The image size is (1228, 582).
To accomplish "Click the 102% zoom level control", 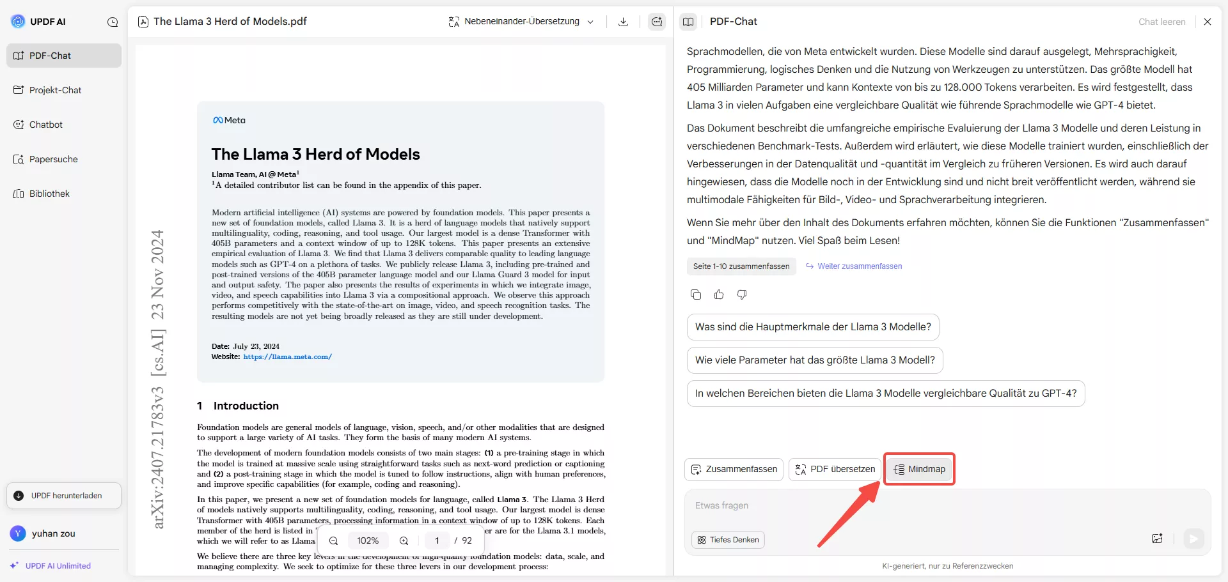I will 368,540.
